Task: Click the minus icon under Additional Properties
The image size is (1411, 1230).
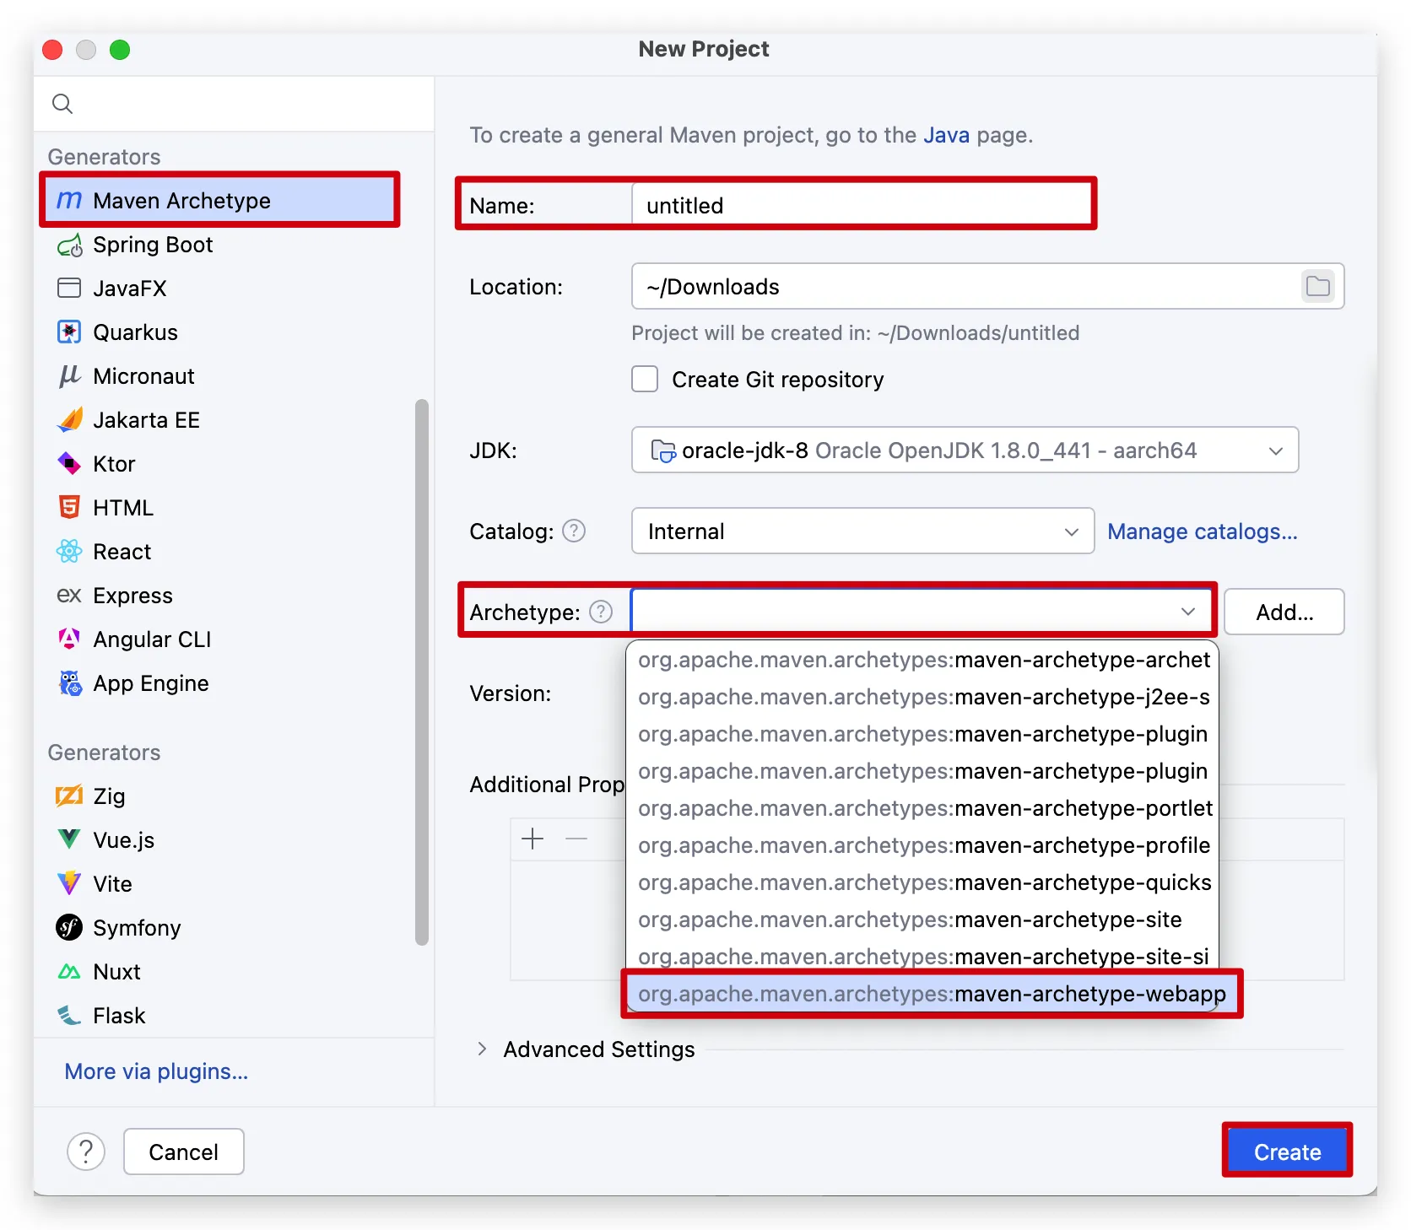Action: tap(576, 839)
